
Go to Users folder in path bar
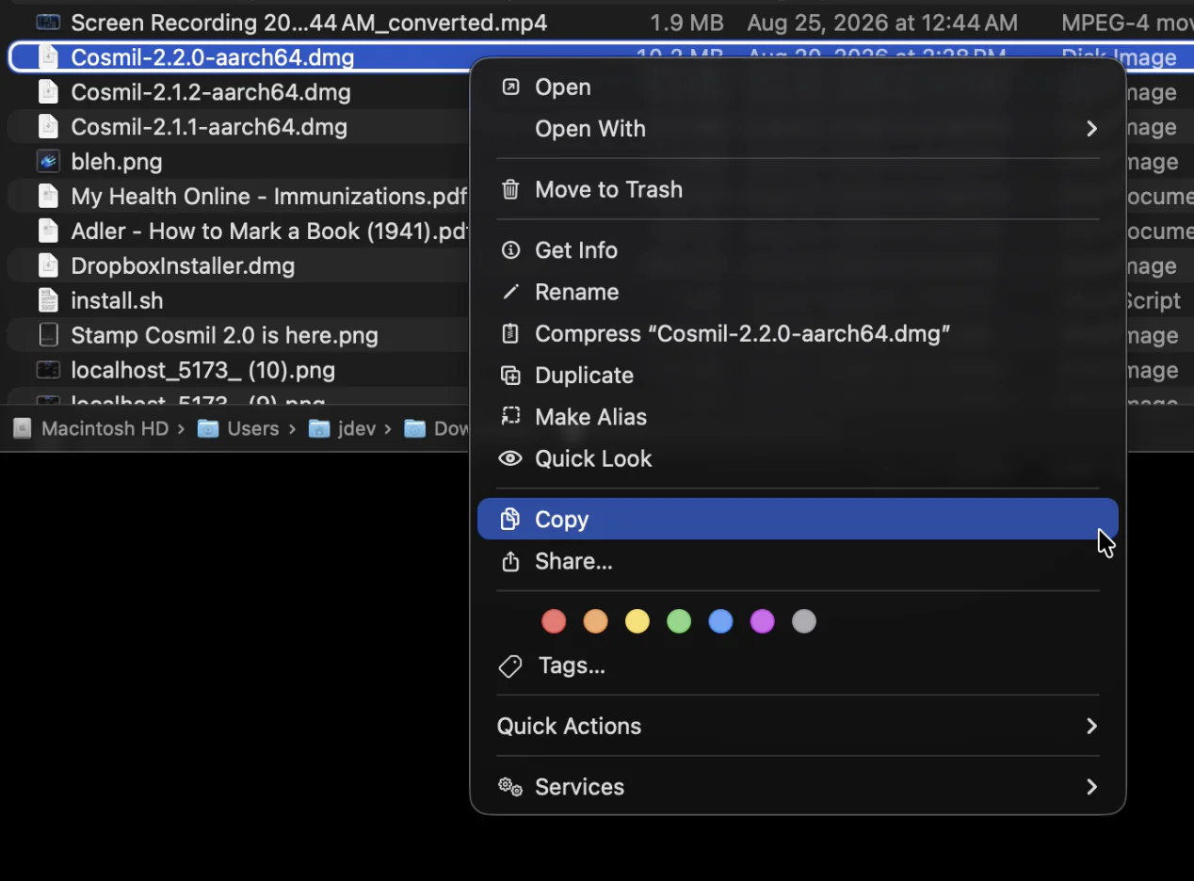tap(253, 428)
